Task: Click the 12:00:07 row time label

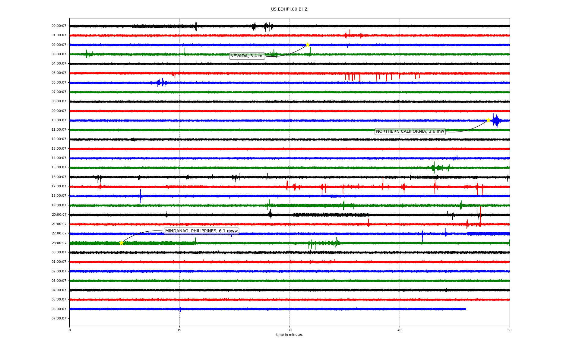Action: 59,139
